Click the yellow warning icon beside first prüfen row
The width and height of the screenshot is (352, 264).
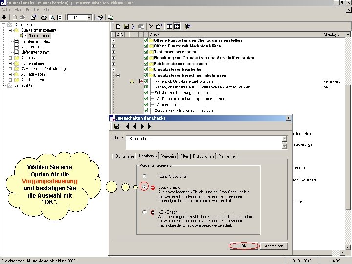click(132, 81)
